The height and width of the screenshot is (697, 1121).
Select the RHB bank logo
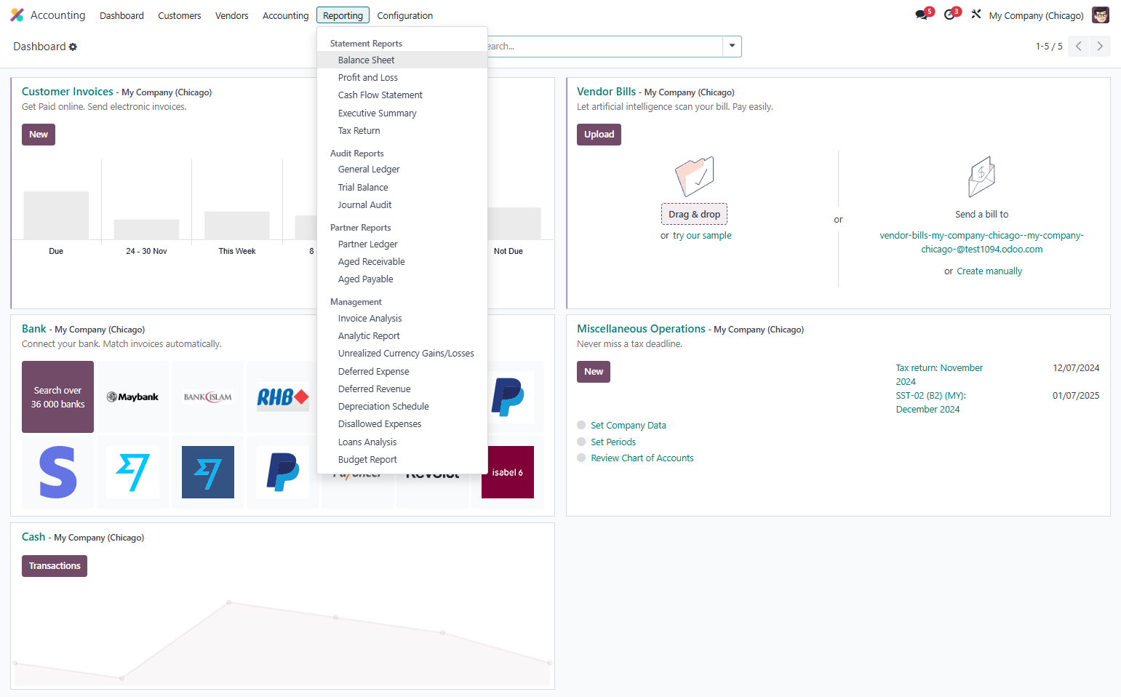click(283, 397)
